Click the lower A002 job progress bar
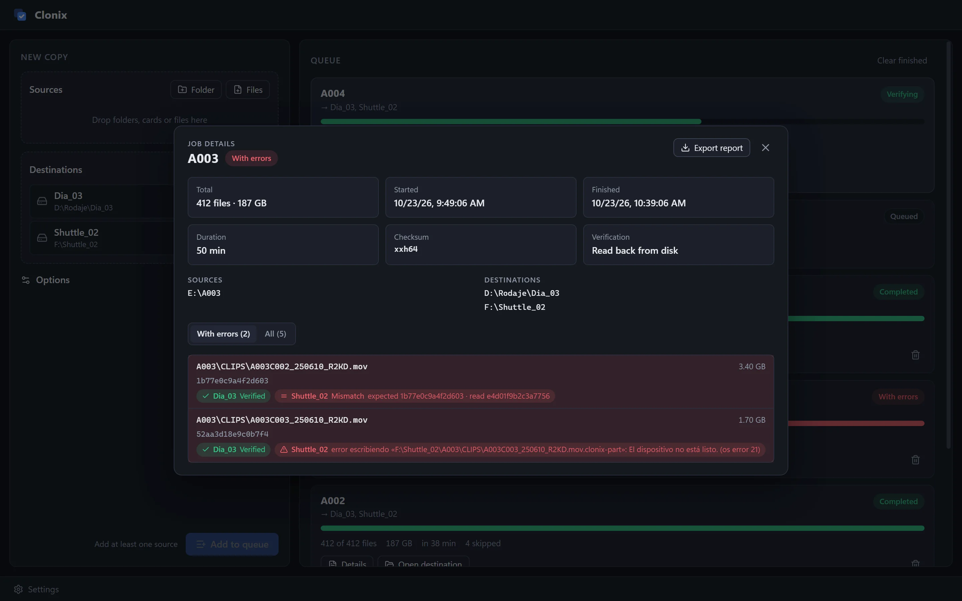The height and width of the screenshot is (601, 962). [x=623, y=528]
